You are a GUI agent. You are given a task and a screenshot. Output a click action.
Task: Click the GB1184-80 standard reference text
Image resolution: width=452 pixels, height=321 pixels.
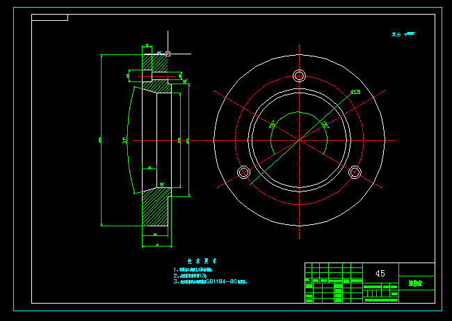click(221, 281)
